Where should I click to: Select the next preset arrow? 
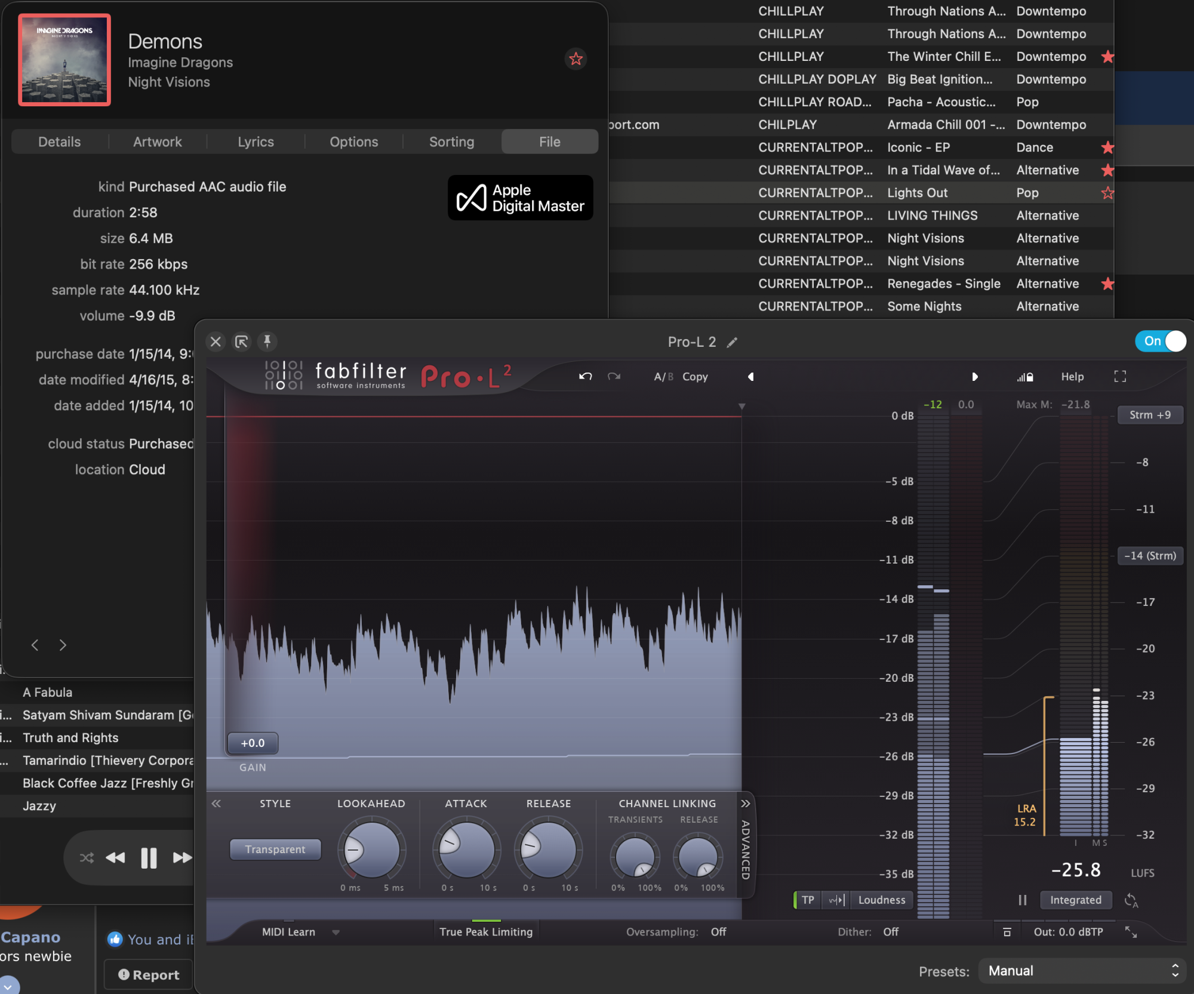974,377
